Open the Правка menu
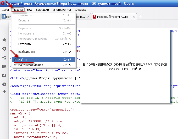 [x=18, y=10]
